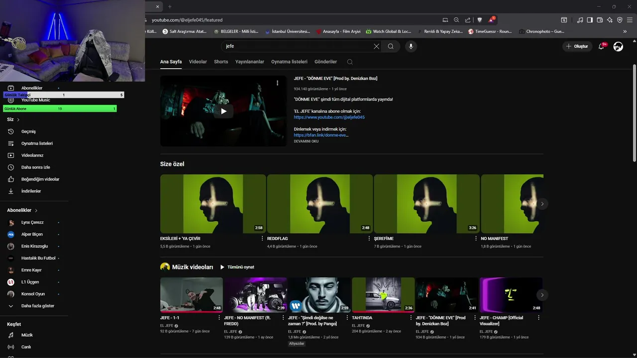This screenshot has height=358, width=637.
Task: Open three-dot menu for TAHTINDA video
Action: [x=411, y=318]
